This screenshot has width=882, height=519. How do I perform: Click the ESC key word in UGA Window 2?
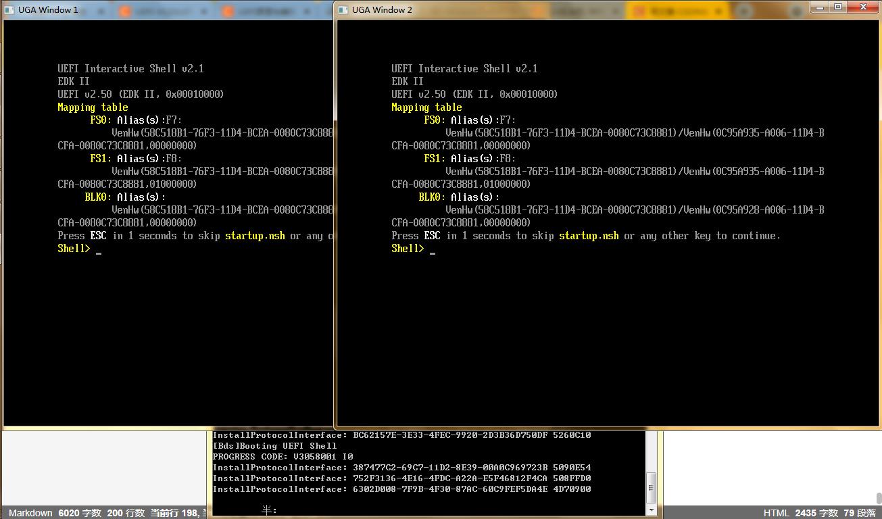(x=432, y=236)
